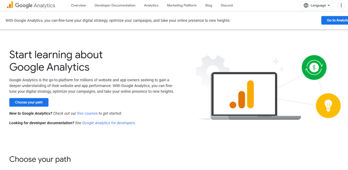Click the 'New to Google Analytics?' text
This screenshot has height=170, width=348.
(x=31, y=113)
